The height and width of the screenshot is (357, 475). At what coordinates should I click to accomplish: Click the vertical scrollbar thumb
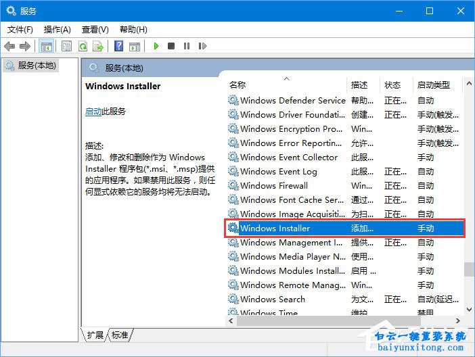[x=469, y=270]
